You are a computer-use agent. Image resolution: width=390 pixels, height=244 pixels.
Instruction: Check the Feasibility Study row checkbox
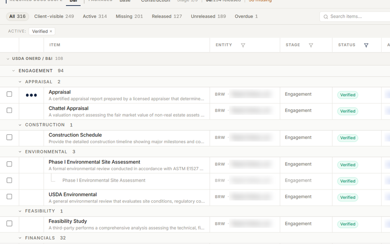point(9,224)
